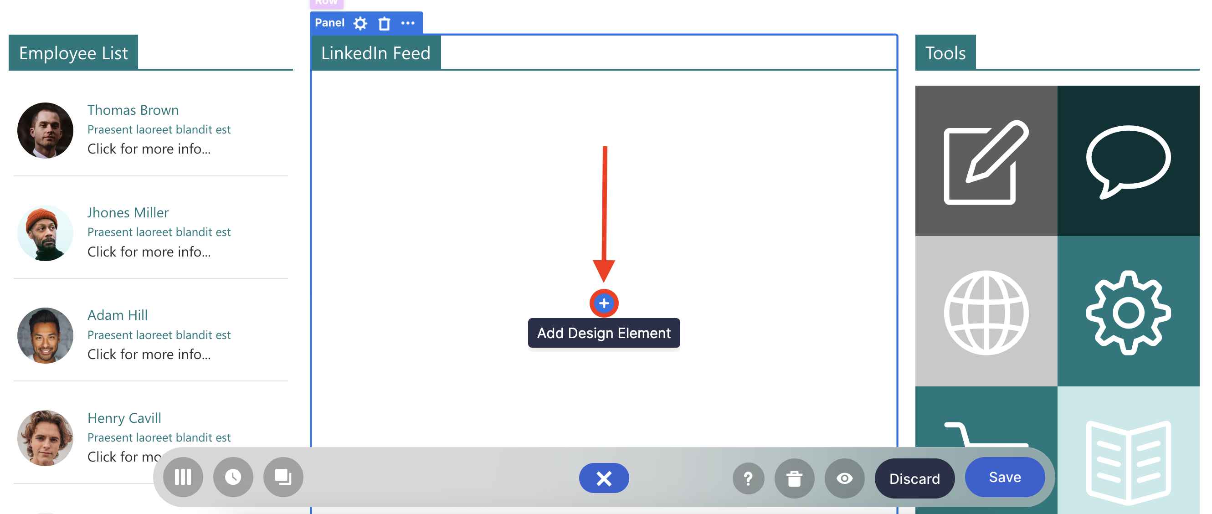The width and height of the screenshot is (1212, 514).
Task: Toggle preview eye icon
Action: pos(844,479)
